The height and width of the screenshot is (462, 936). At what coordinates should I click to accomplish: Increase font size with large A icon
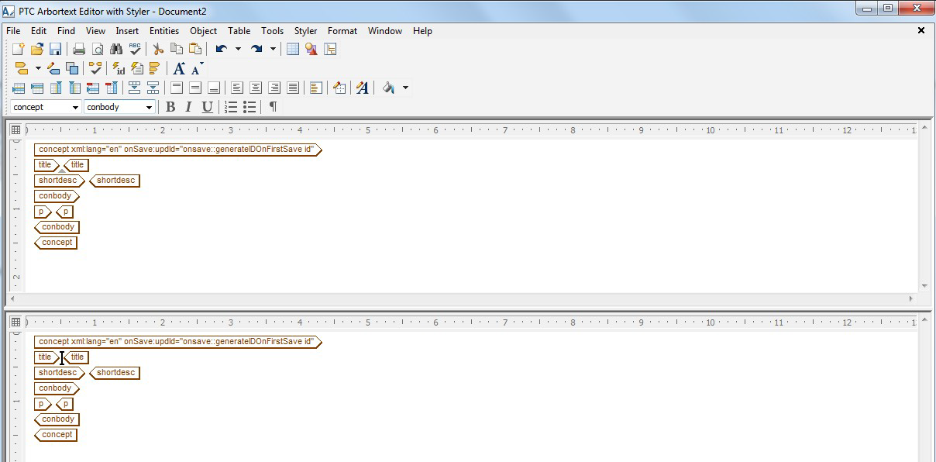(x=179, y=68)
